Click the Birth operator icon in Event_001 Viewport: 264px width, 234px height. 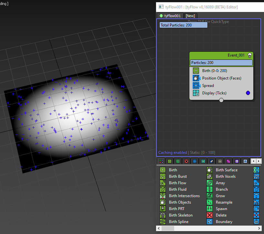(196, 71)
